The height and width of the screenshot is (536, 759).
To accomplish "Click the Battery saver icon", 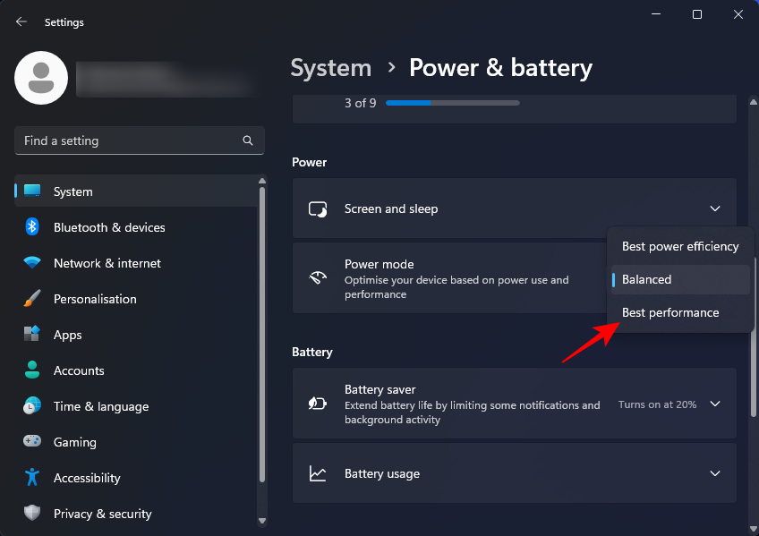I will pos(318,404).
